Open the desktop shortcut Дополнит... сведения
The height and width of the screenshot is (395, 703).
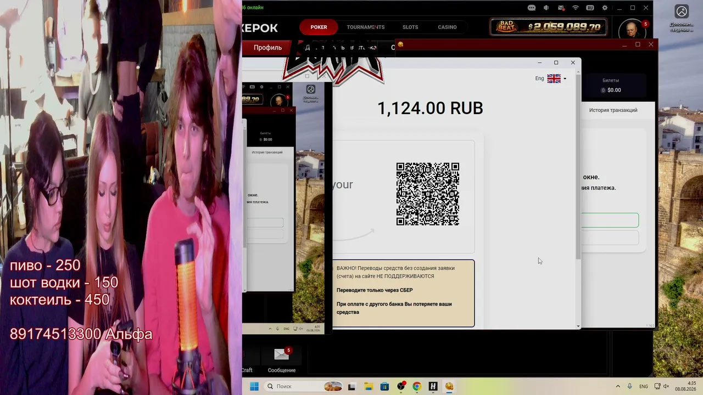(x=681, y=18)
